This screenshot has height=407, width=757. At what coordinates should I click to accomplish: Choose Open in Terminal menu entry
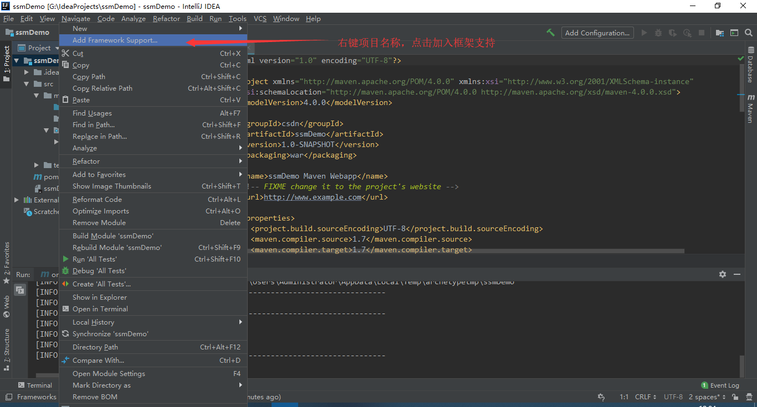153,309
